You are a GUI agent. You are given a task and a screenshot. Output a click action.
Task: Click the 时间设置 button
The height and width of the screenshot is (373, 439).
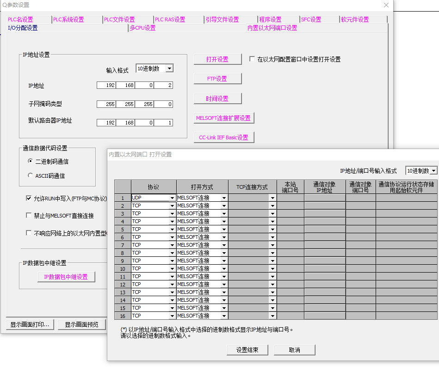click(217, 99)
